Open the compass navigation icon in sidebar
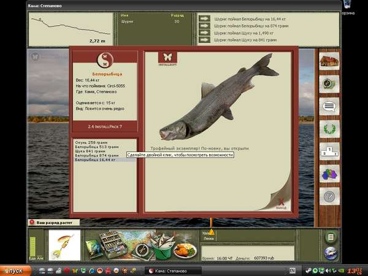The width and height of the screenshot is (368, 276). (329, 83)
